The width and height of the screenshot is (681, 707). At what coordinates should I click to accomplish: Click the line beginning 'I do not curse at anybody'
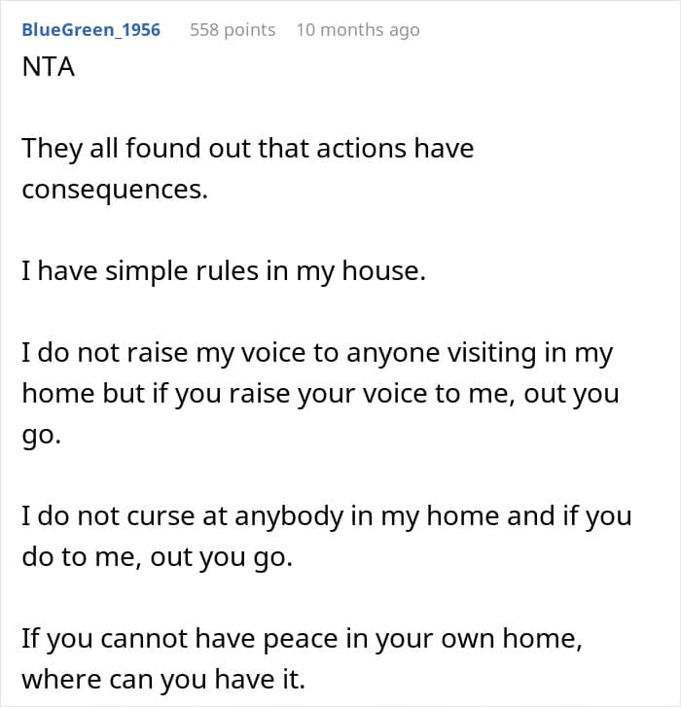tap(327, 516)
